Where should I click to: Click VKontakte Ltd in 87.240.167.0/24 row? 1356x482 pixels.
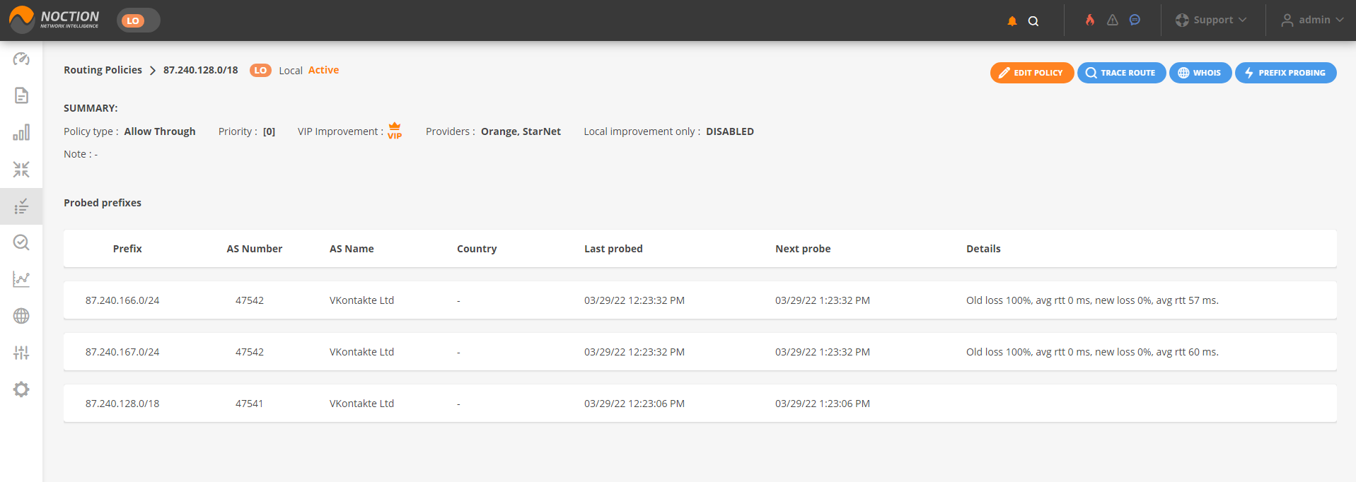coord(361,352)
